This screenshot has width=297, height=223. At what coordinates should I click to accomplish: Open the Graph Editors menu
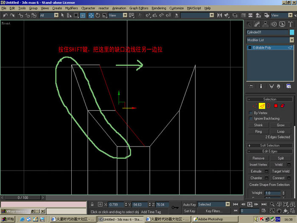(x=139, y=8)
